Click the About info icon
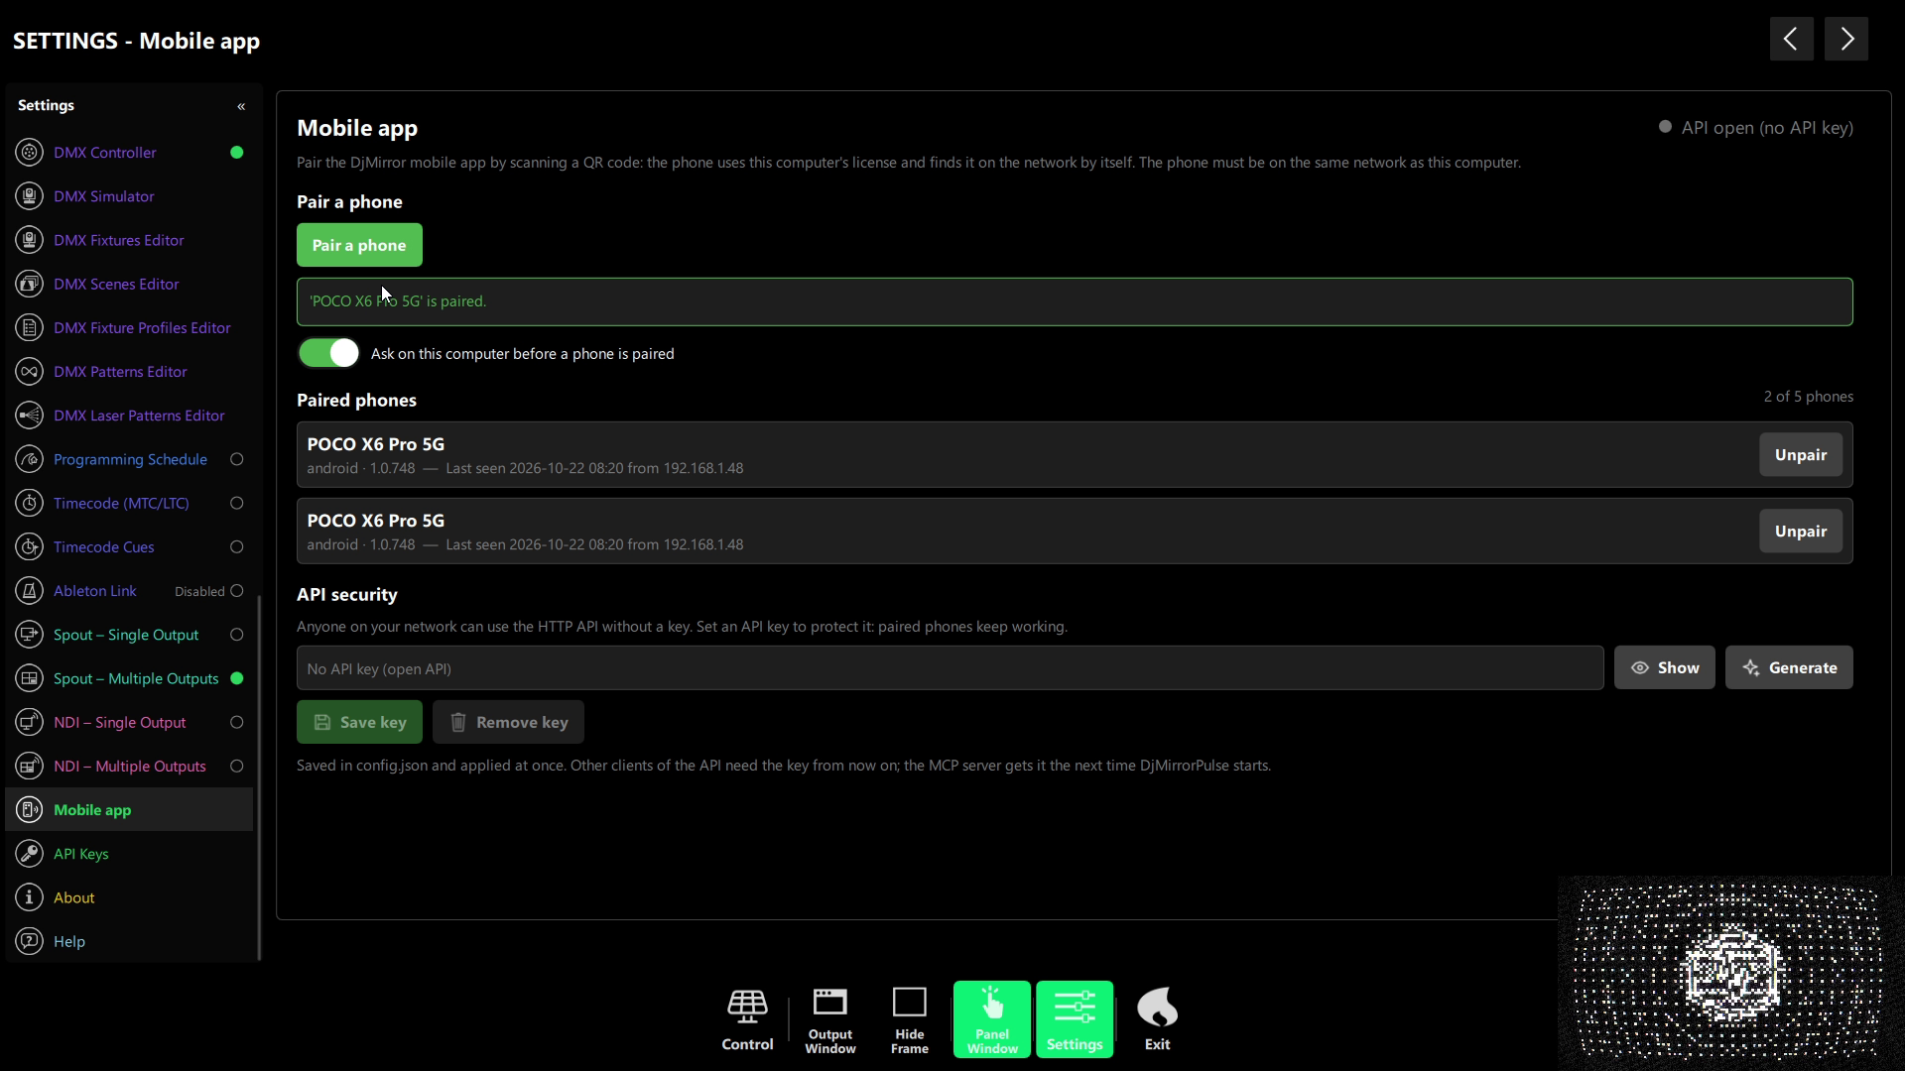The height and width of the screenshot is (1071, 1905). [x=30, y=897]
